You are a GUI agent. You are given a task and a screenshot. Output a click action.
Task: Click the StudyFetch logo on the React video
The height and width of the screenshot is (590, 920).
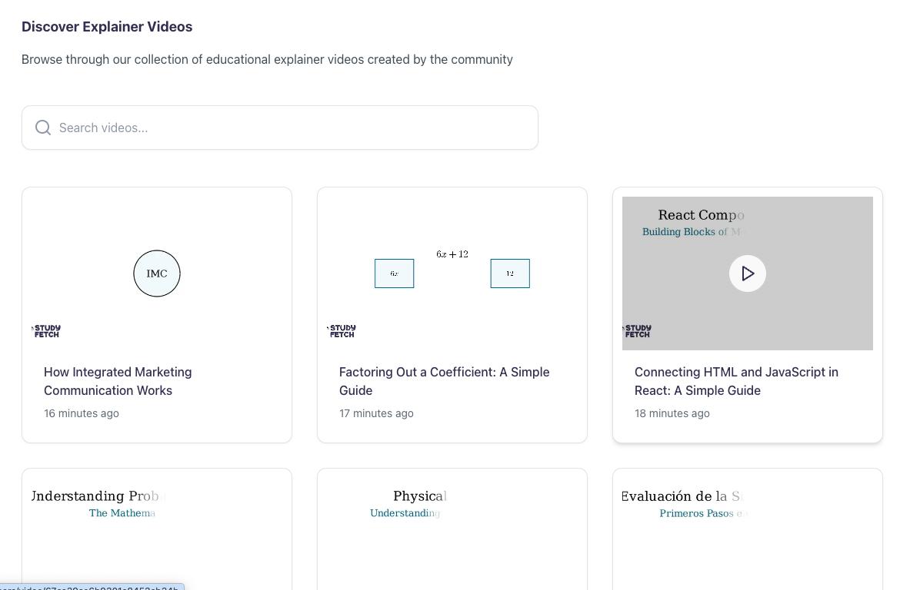(637, 330)
